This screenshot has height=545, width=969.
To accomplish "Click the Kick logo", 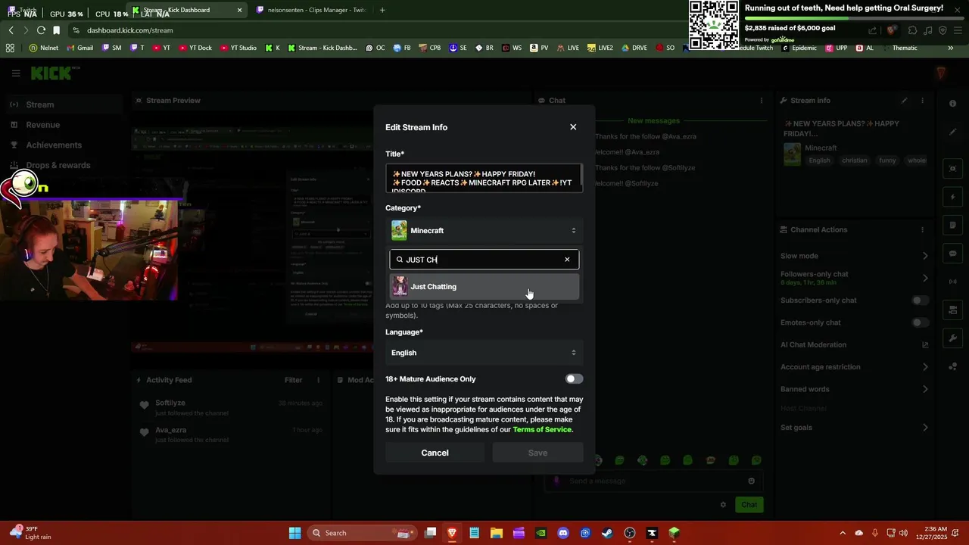I will (x=53, y=73).
